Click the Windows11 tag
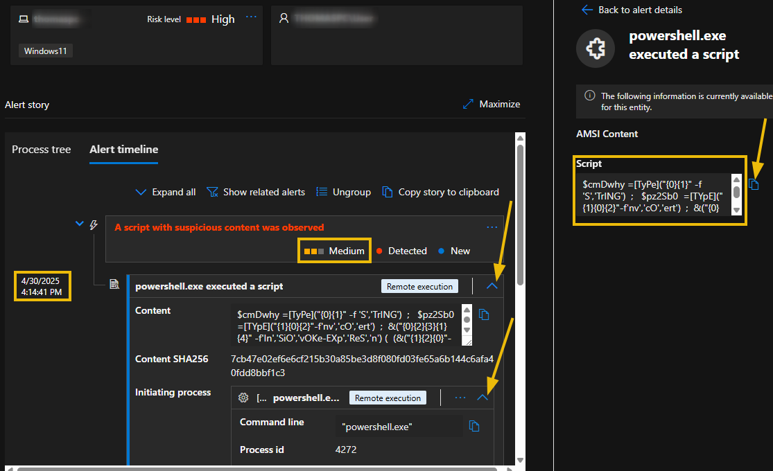 tap(45, 51)
